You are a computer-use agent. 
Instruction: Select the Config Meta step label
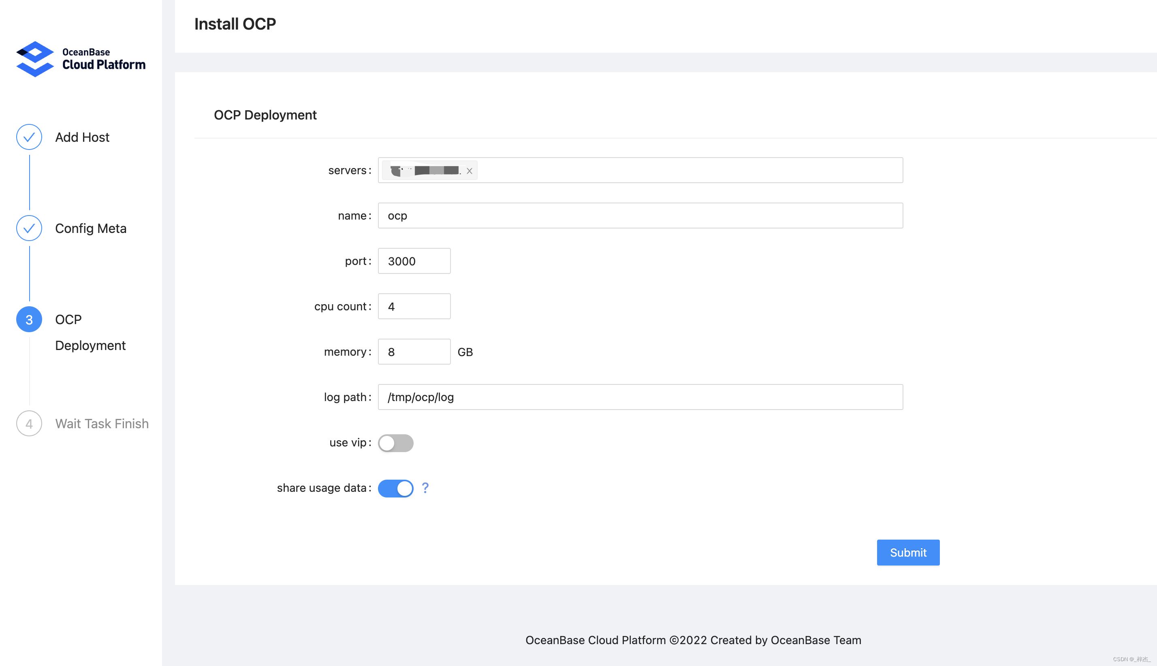click(91, 228)
